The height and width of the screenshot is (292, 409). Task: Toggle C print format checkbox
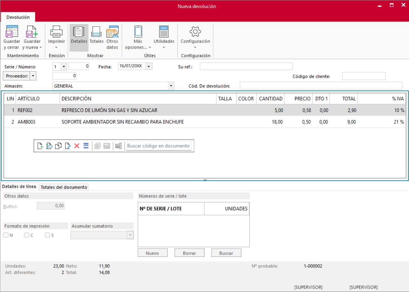click(27, 235)
